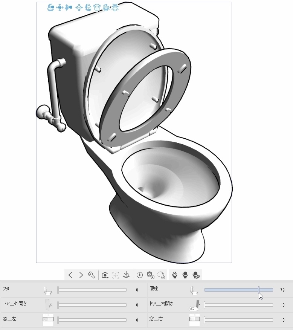Select the camera forward/back move icon

(x=69, y=8)
